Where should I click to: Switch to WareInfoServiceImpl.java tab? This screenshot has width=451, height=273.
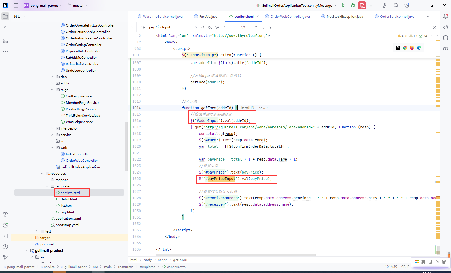pyautogui.click(x=160, y=16)
